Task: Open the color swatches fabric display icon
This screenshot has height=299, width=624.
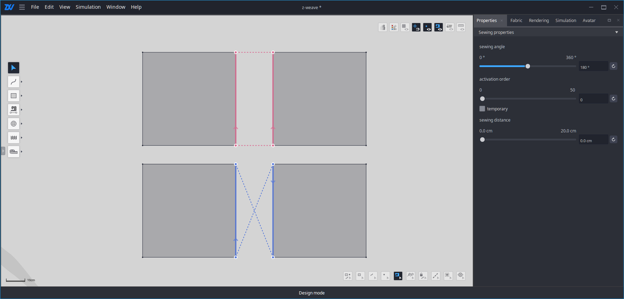Action: (x=394, y=27)
